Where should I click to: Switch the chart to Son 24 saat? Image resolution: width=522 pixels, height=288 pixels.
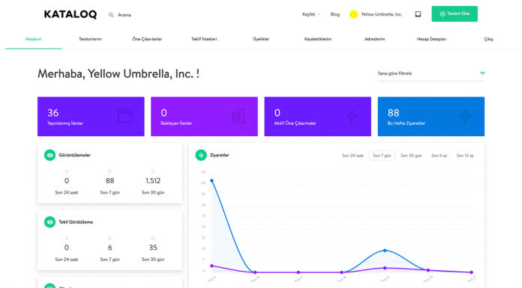click(x=352, y=156)
